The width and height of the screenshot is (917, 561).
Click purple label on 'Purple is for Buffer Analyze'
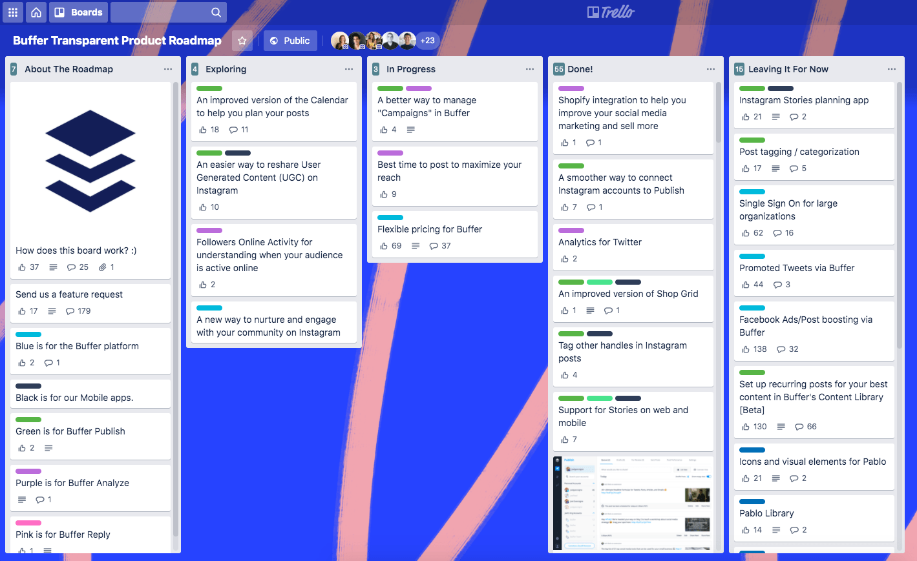click(28, 471)
